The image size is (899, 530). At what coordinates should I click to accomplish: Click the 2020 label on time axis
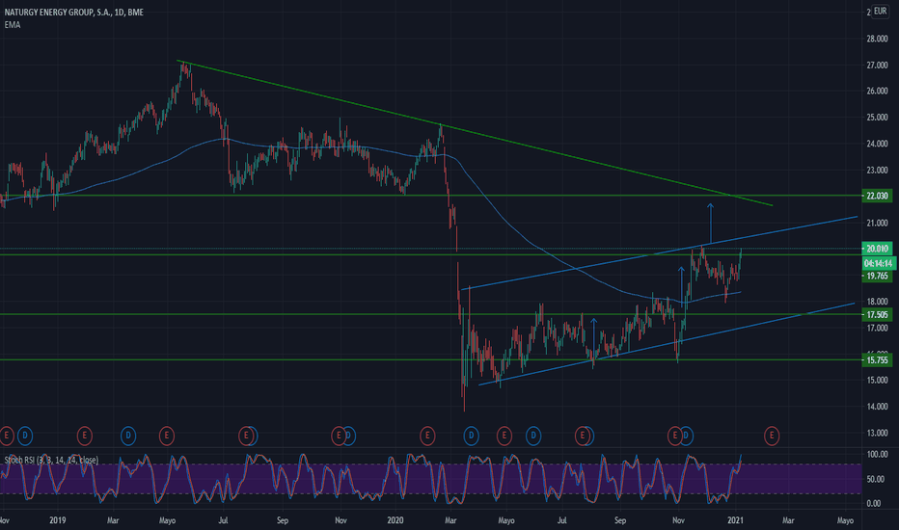[x=395, y=520]
